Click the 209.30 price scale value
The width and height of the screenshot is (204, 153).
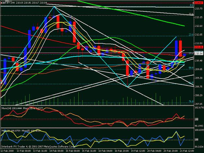point(199,78)
